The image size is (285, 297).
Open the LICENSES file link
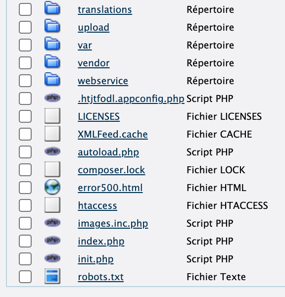pos(98,116)
